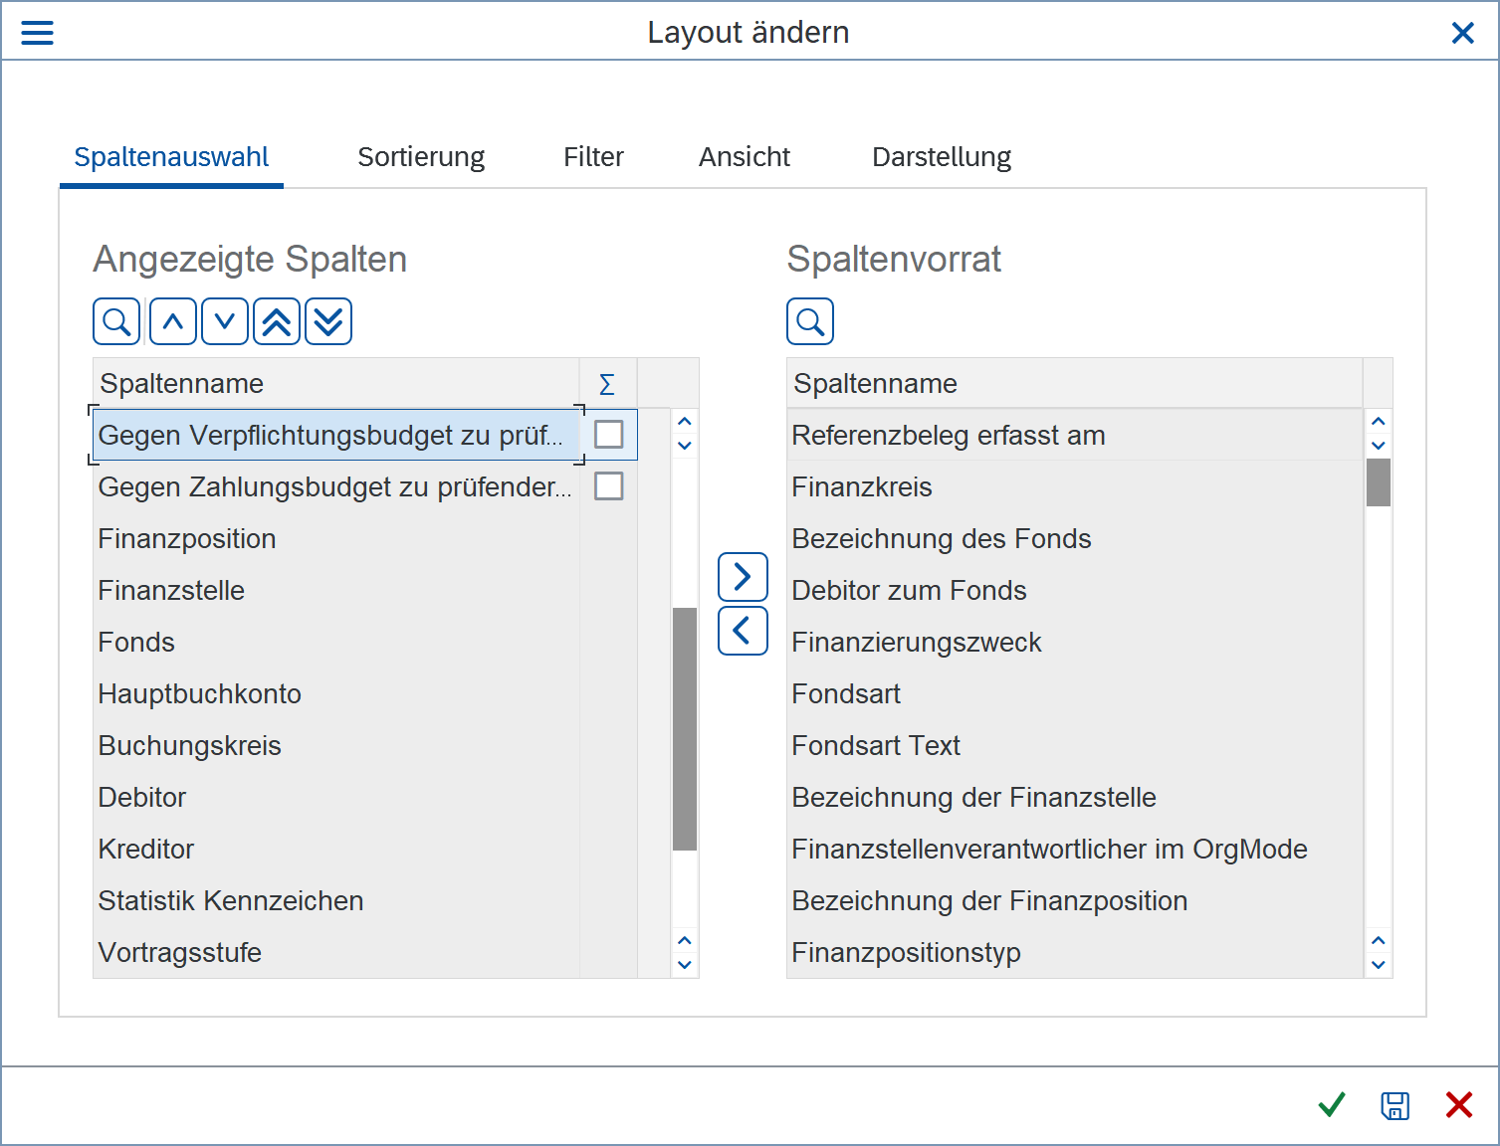Move selected column one row up
Image resolution: width=1500 pixels, height=1146 pixels.
point(173,321)
